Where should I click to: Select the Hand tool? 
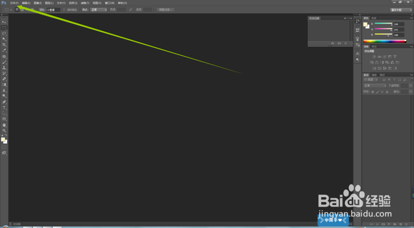(4, 125)
